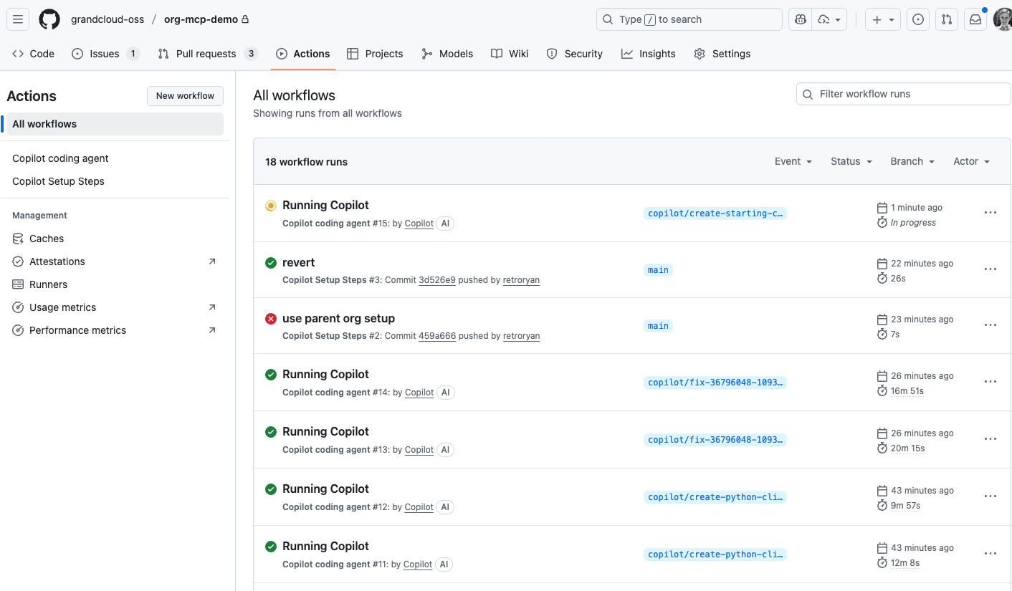Open the grandcloud-oss organization link
1012x591 pixels.
[108, 19]
